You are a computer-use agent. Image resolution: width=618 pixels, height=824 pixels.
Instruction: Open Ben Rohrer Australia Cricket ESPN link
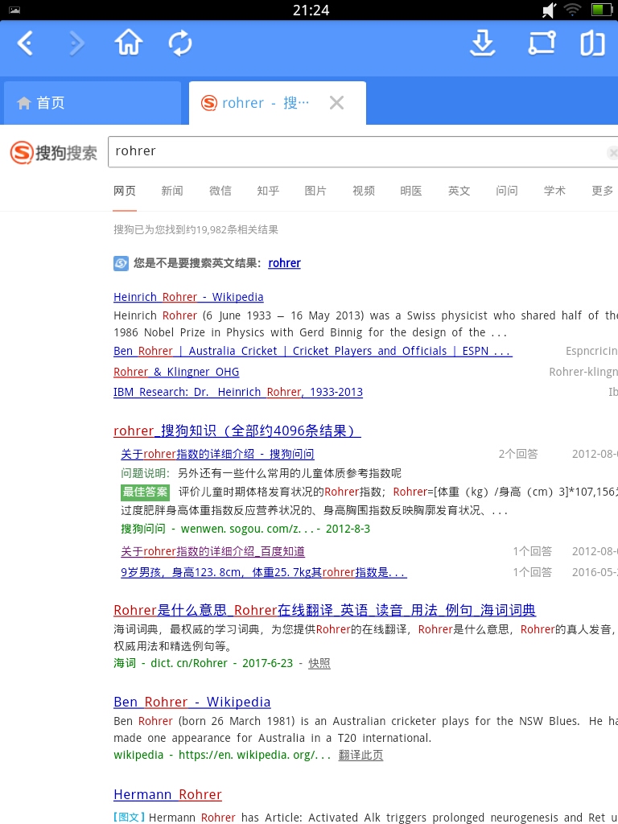pos(313,351)
